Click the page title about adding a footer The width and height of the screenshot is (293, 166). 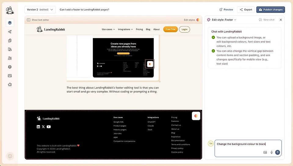[84, 10]
